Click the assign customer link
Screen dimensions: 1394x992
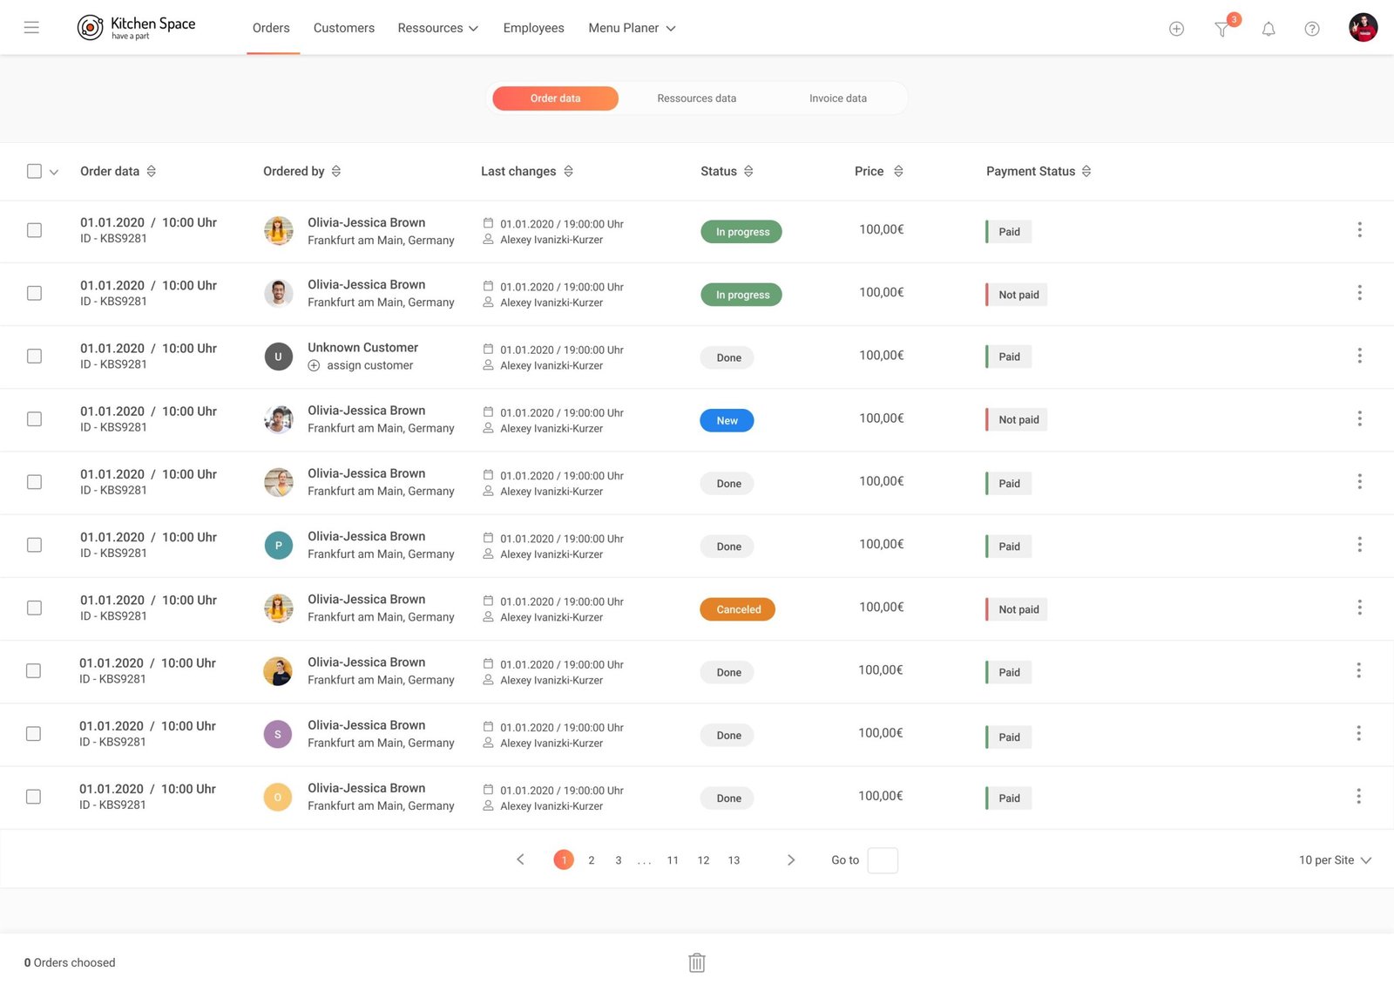tap(369, 365)
